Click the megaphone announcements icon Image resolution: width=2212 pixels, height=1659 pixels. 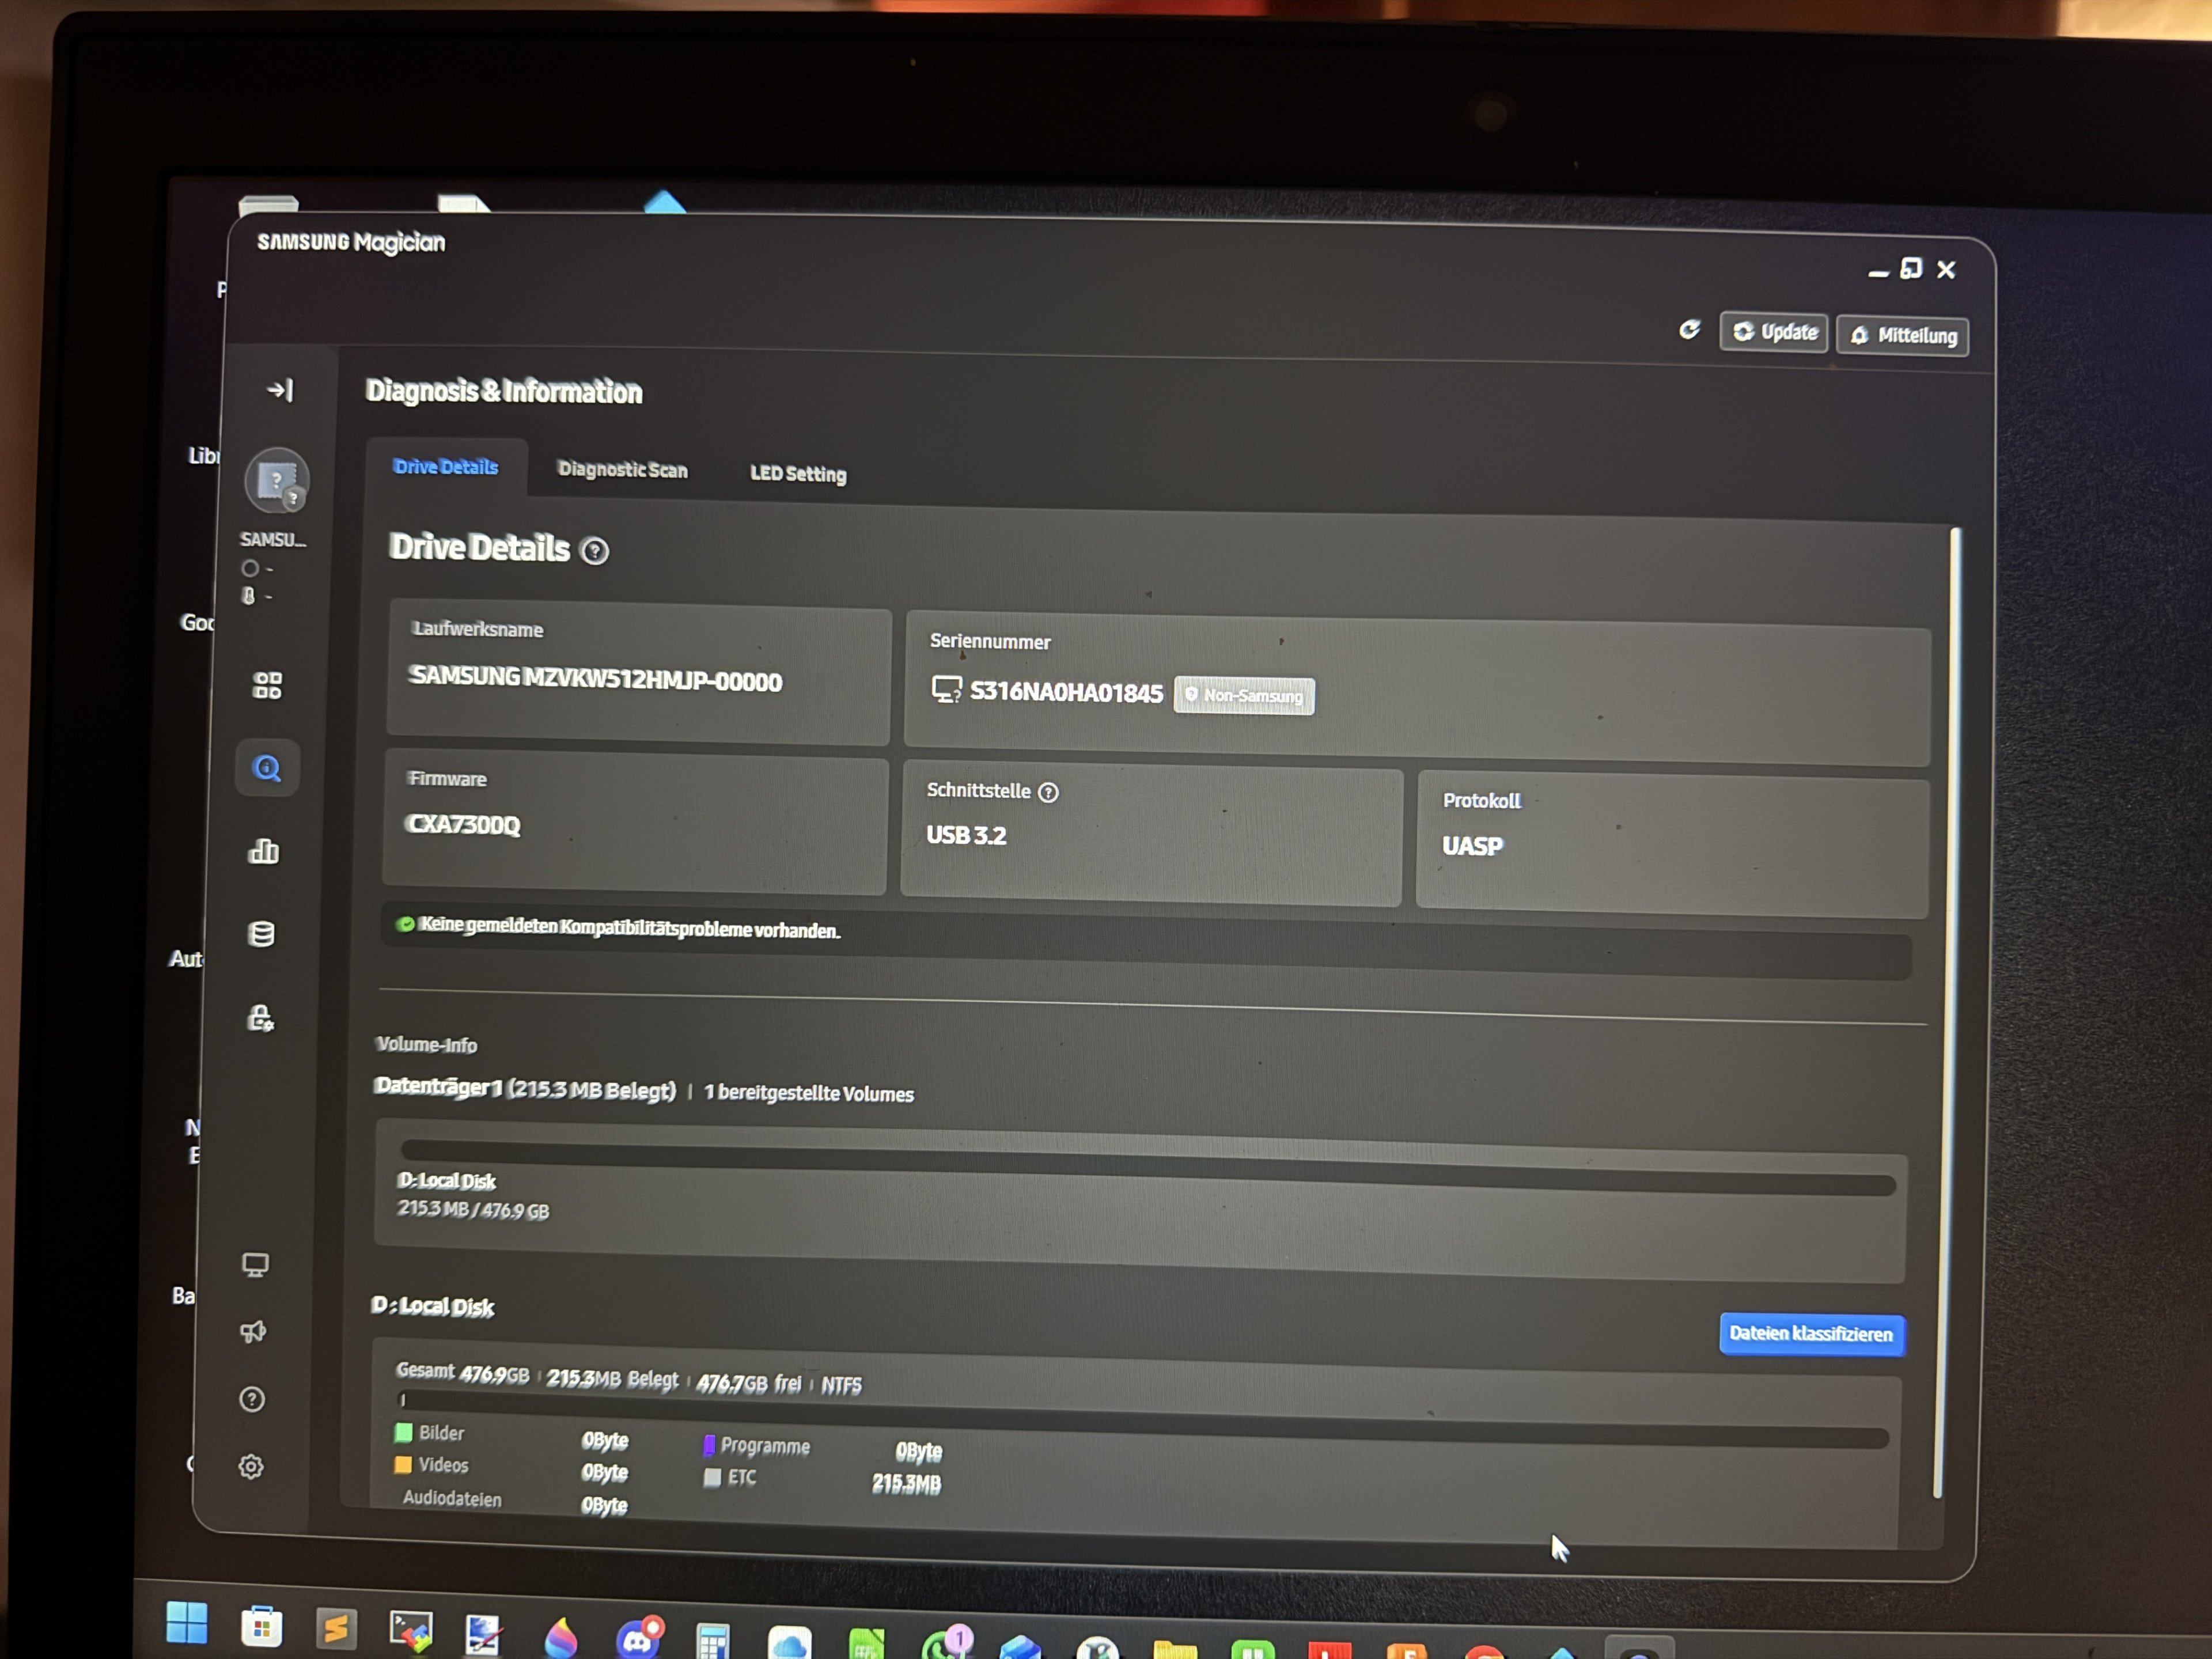[253, 1332]
